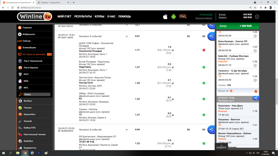Viewport: 278px width, 156px height.
Task: Open Windows taskbar search
Action: pos(11,153)
